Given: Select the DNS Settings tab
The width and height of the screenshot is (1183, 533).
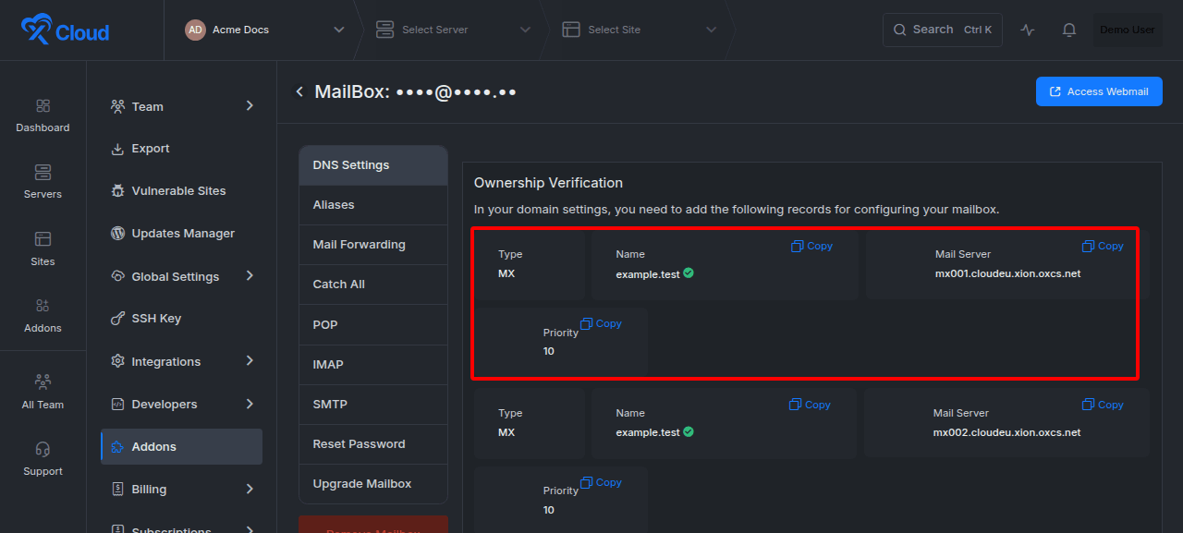Looking at the screenshot, I should [x=373, y=165].
